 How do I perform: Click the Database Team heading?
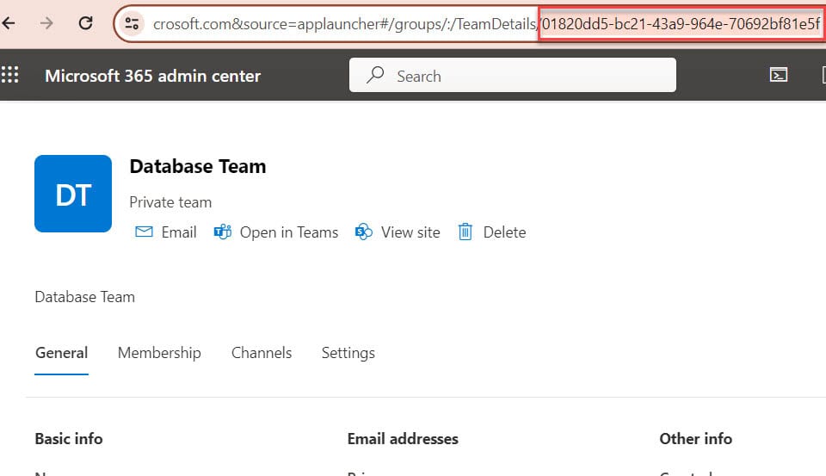198,167
